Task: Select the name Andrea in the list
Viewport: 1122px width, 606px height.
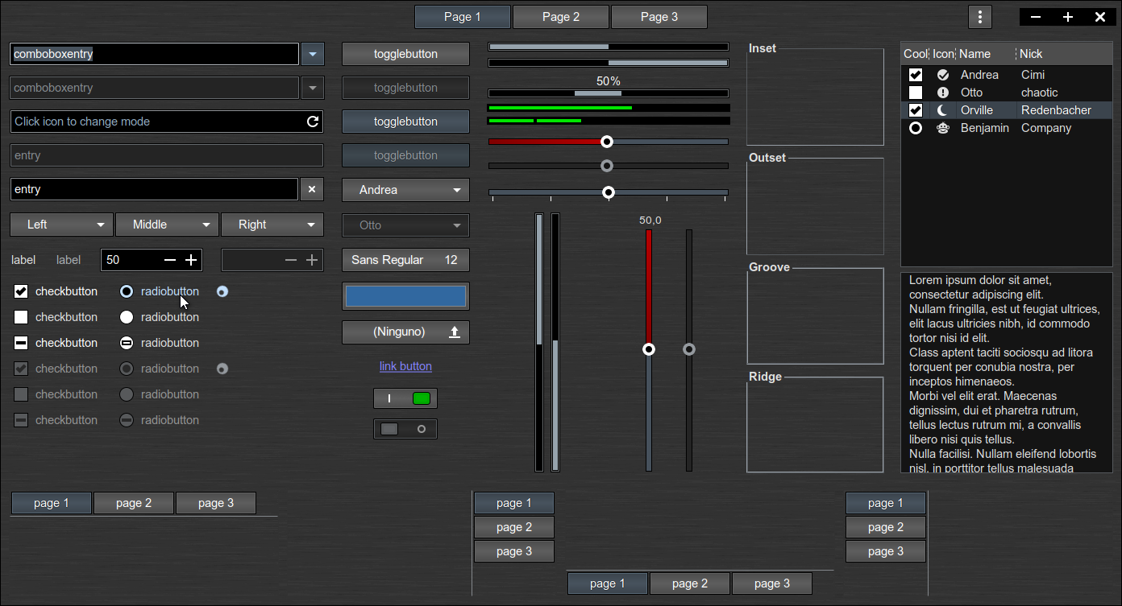Action: coord(979,75)
